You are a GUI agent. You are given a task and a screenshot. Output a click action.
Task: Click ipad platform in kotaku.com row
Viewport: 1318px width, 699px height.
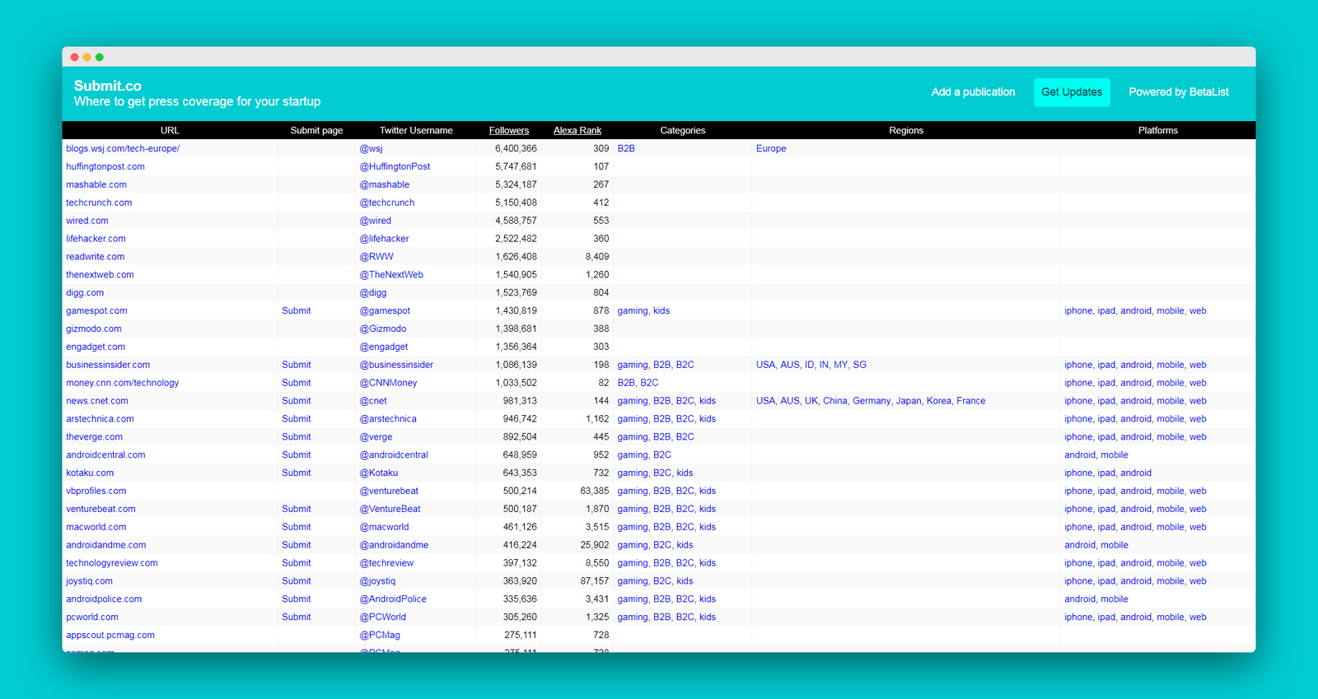pos(1106,473)
